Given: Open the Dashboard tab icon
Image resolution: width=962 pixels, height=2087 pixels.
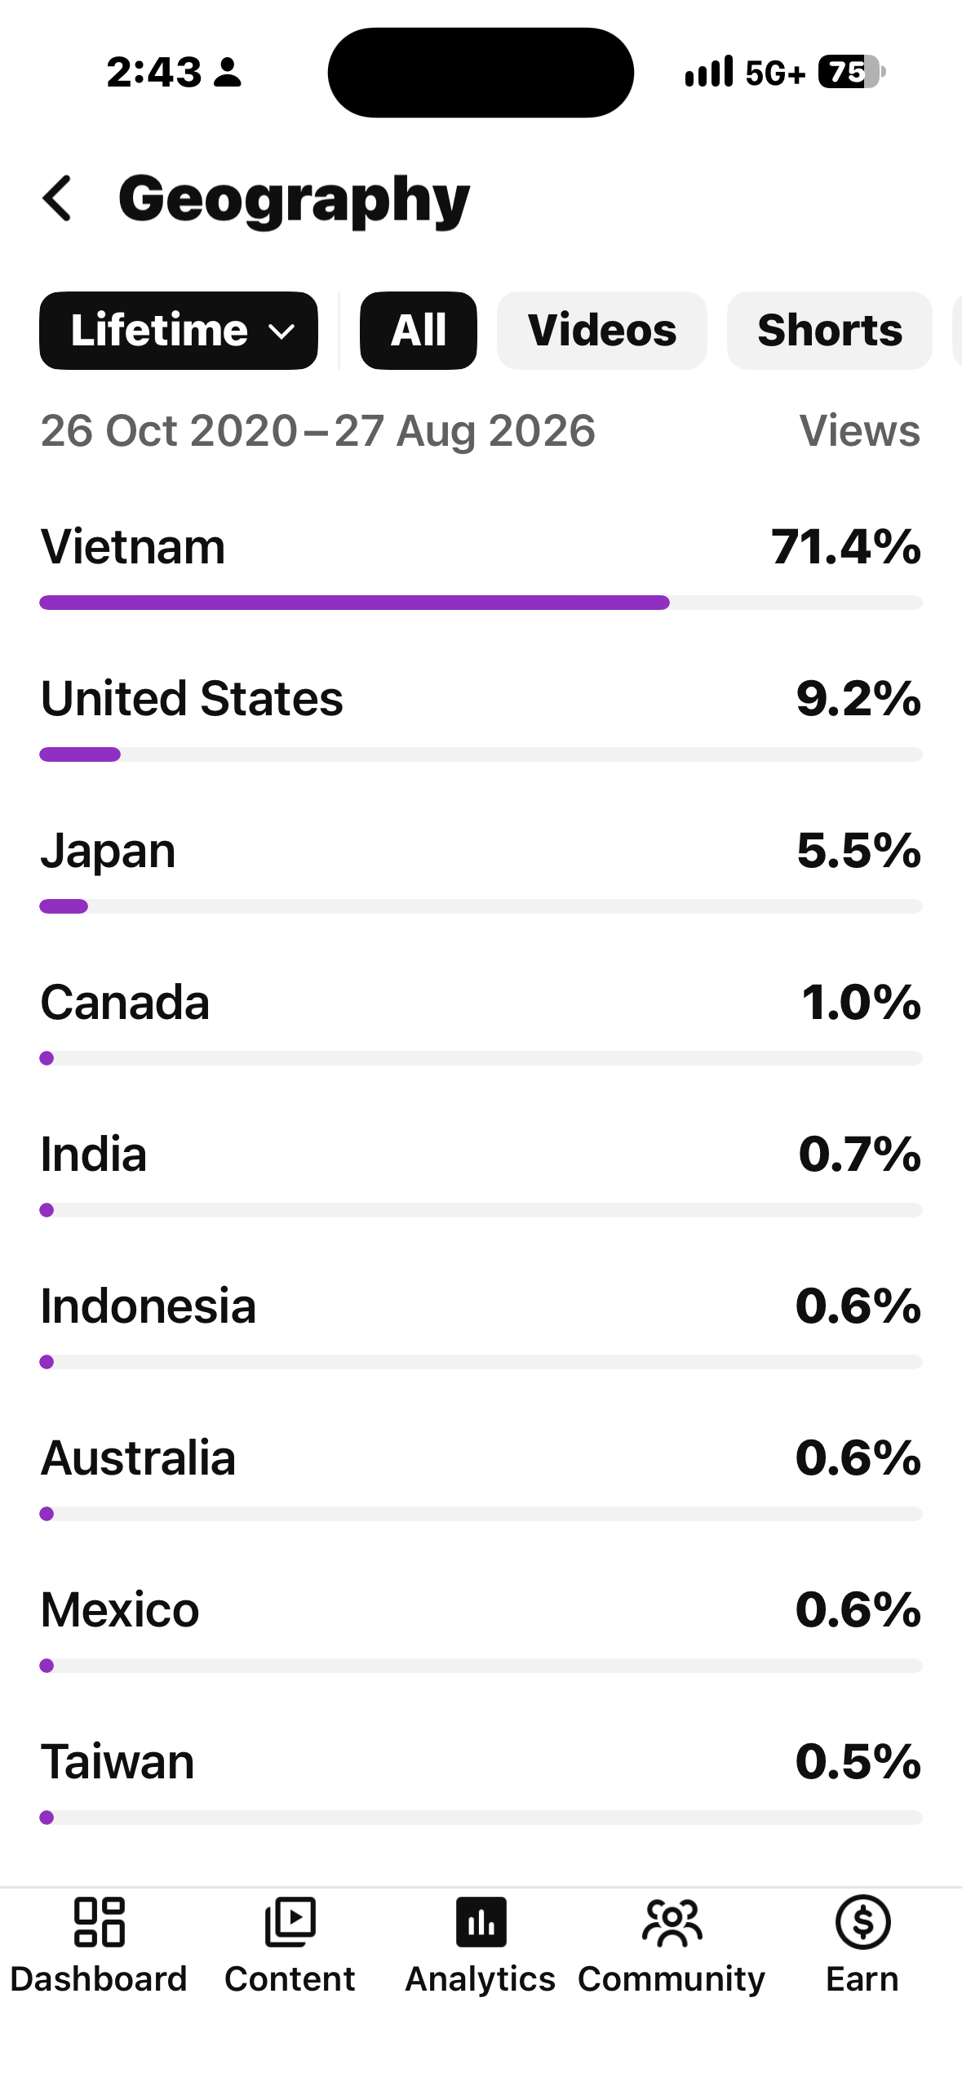Looking at the screenshot, I should pyautogui.click(x=99, y=1922).
